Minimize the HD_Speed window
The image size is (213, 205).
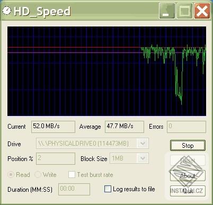point(167,11)
